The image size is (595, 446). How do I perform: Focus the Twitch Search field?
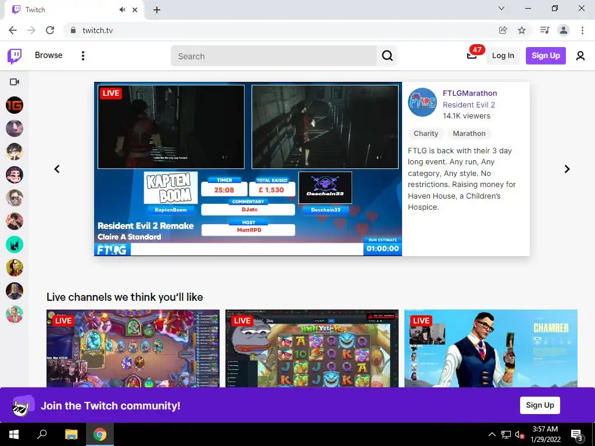tap(274, 56)
